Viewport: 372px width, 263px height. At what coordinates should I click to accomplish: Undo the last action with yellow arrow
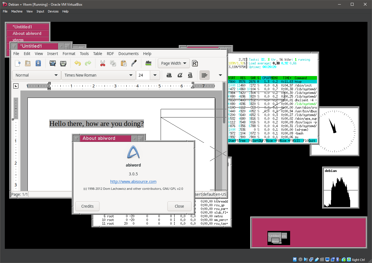point(78,63)
